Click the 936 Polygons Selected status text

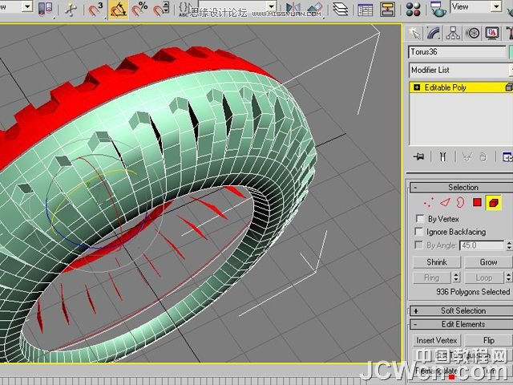tap(473, 292)
